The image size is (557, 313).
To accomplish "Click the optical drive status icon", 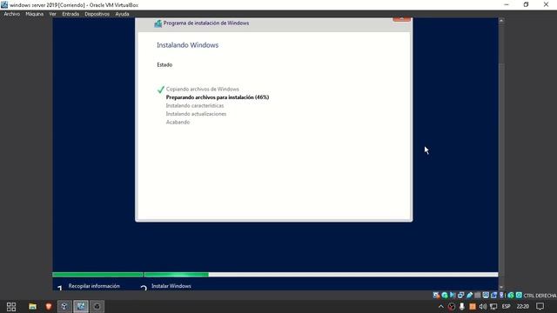I will click(445, 296).
